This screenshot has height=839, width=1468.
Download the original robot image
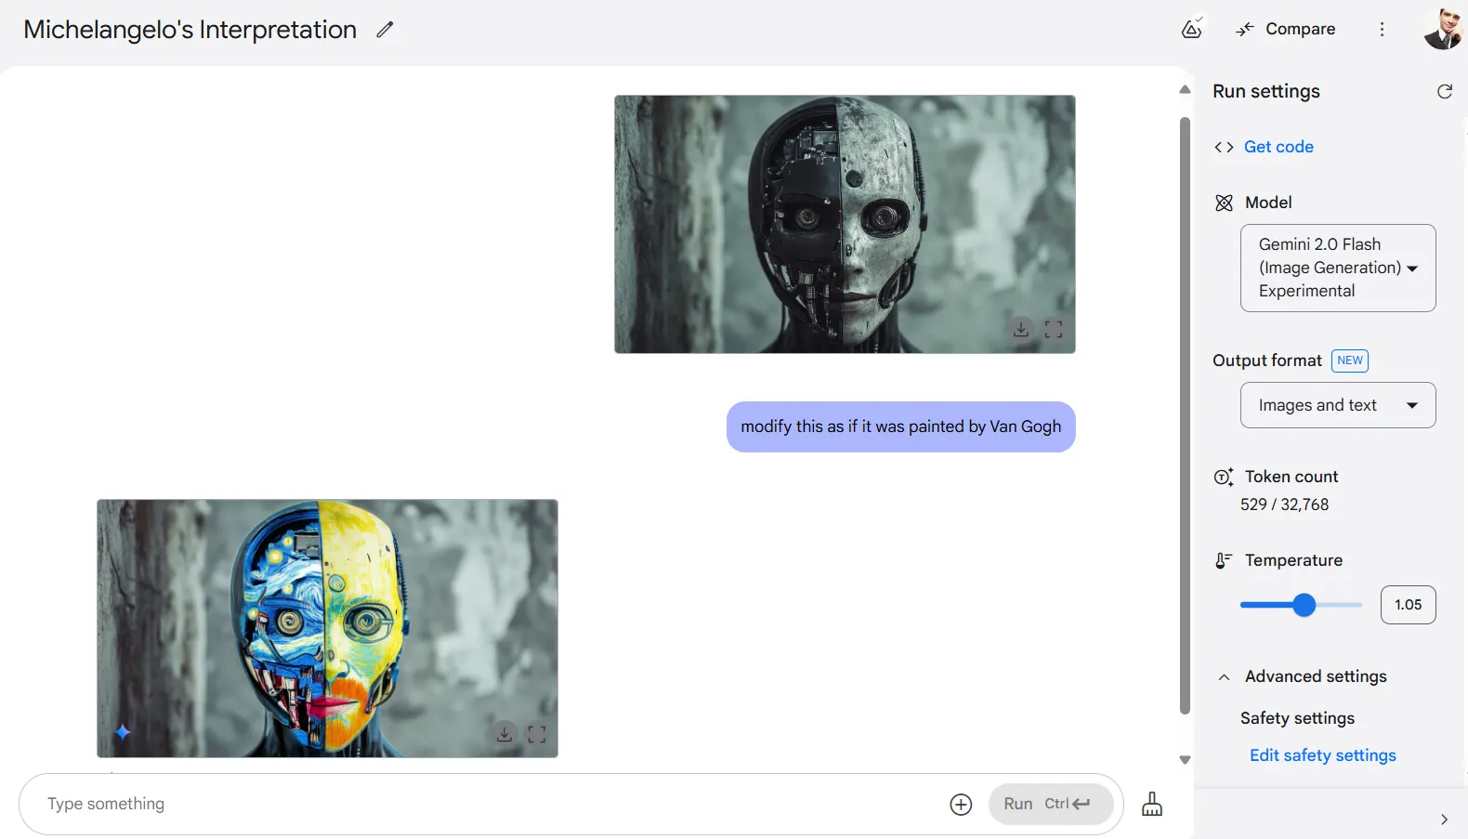[x=1020, y=329]
